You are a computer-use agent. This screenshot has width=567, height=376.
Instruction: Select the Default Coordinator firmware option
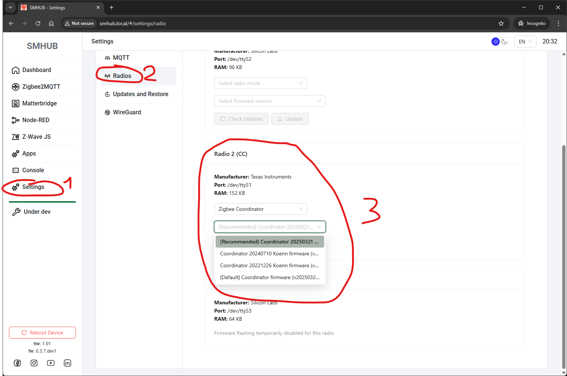click(x=269, y=277)
